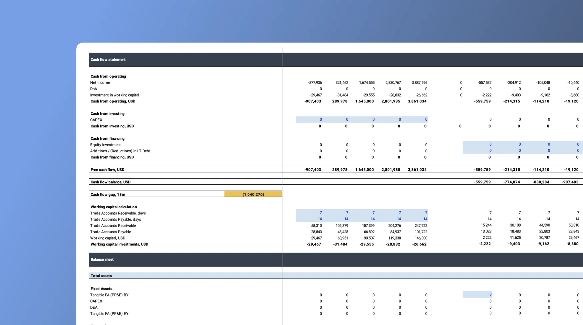The height and width of the screenshot is (325, 583).
Task: Click the Balance sheet section header
Action: pyautogui.click(x=102, y=260)
